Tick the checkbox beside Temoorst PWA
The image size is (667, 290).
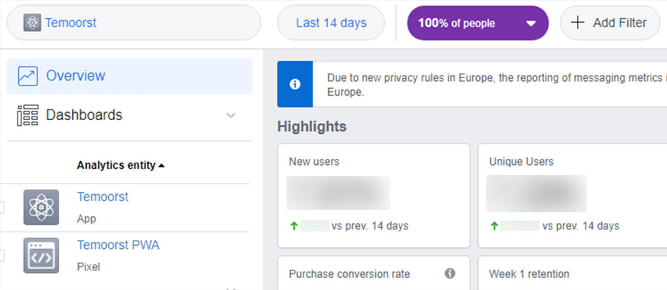tap(2, 255)
